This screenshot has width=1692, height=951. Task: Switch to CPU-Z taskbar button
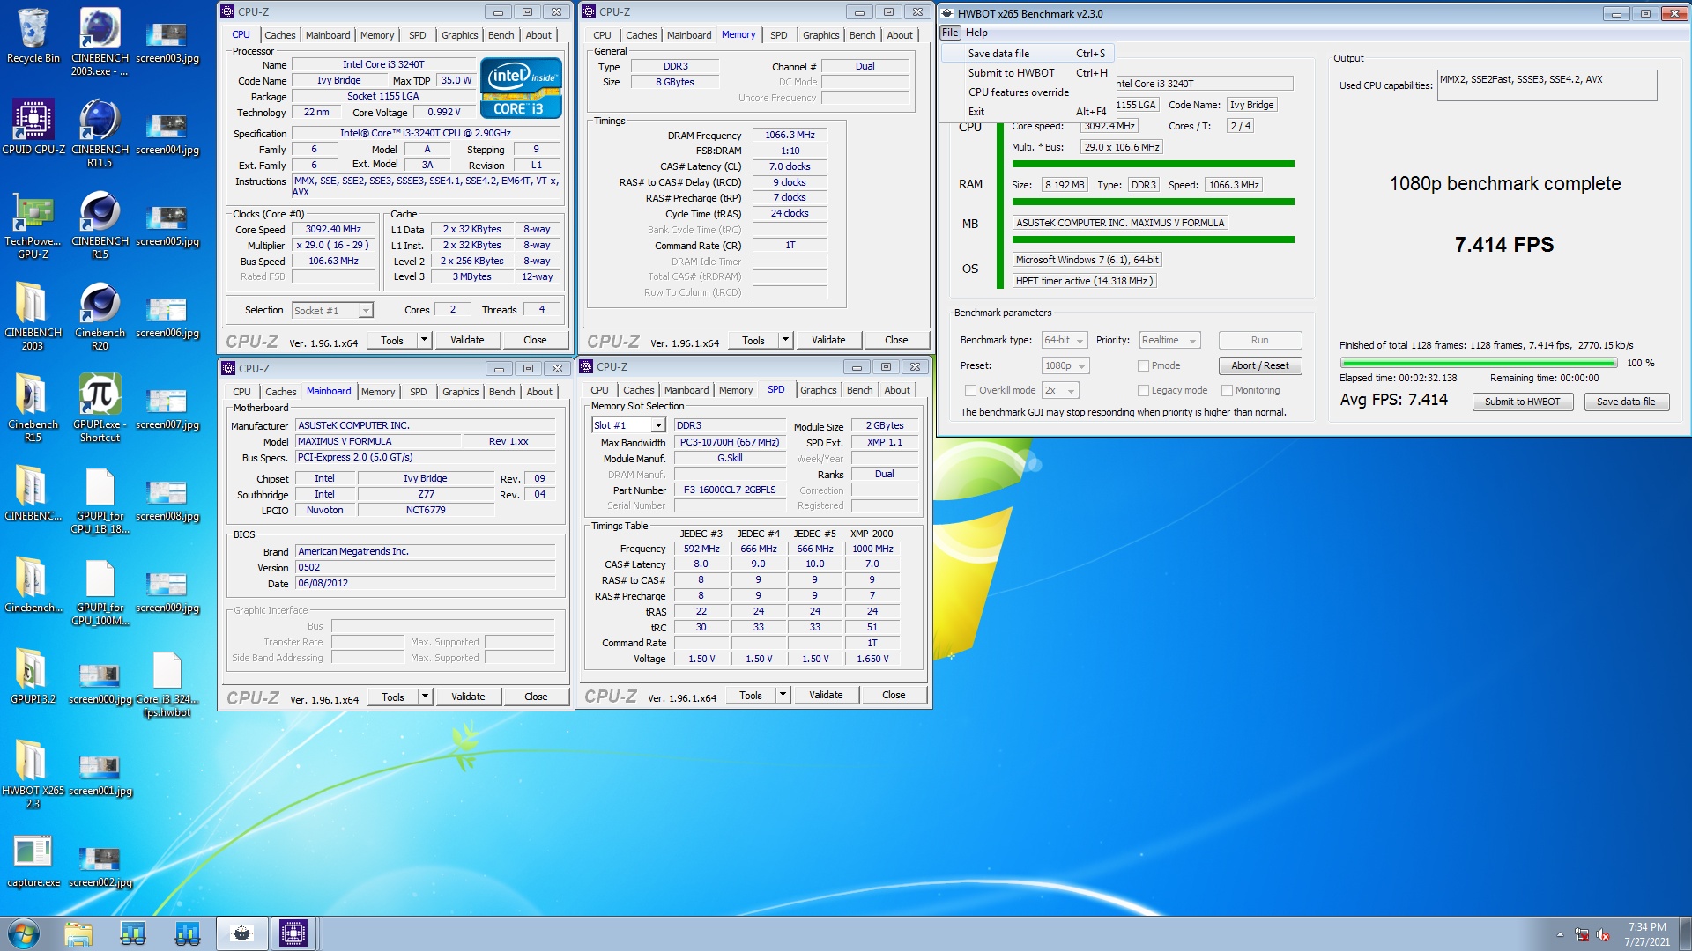click(x=293, y=933)
